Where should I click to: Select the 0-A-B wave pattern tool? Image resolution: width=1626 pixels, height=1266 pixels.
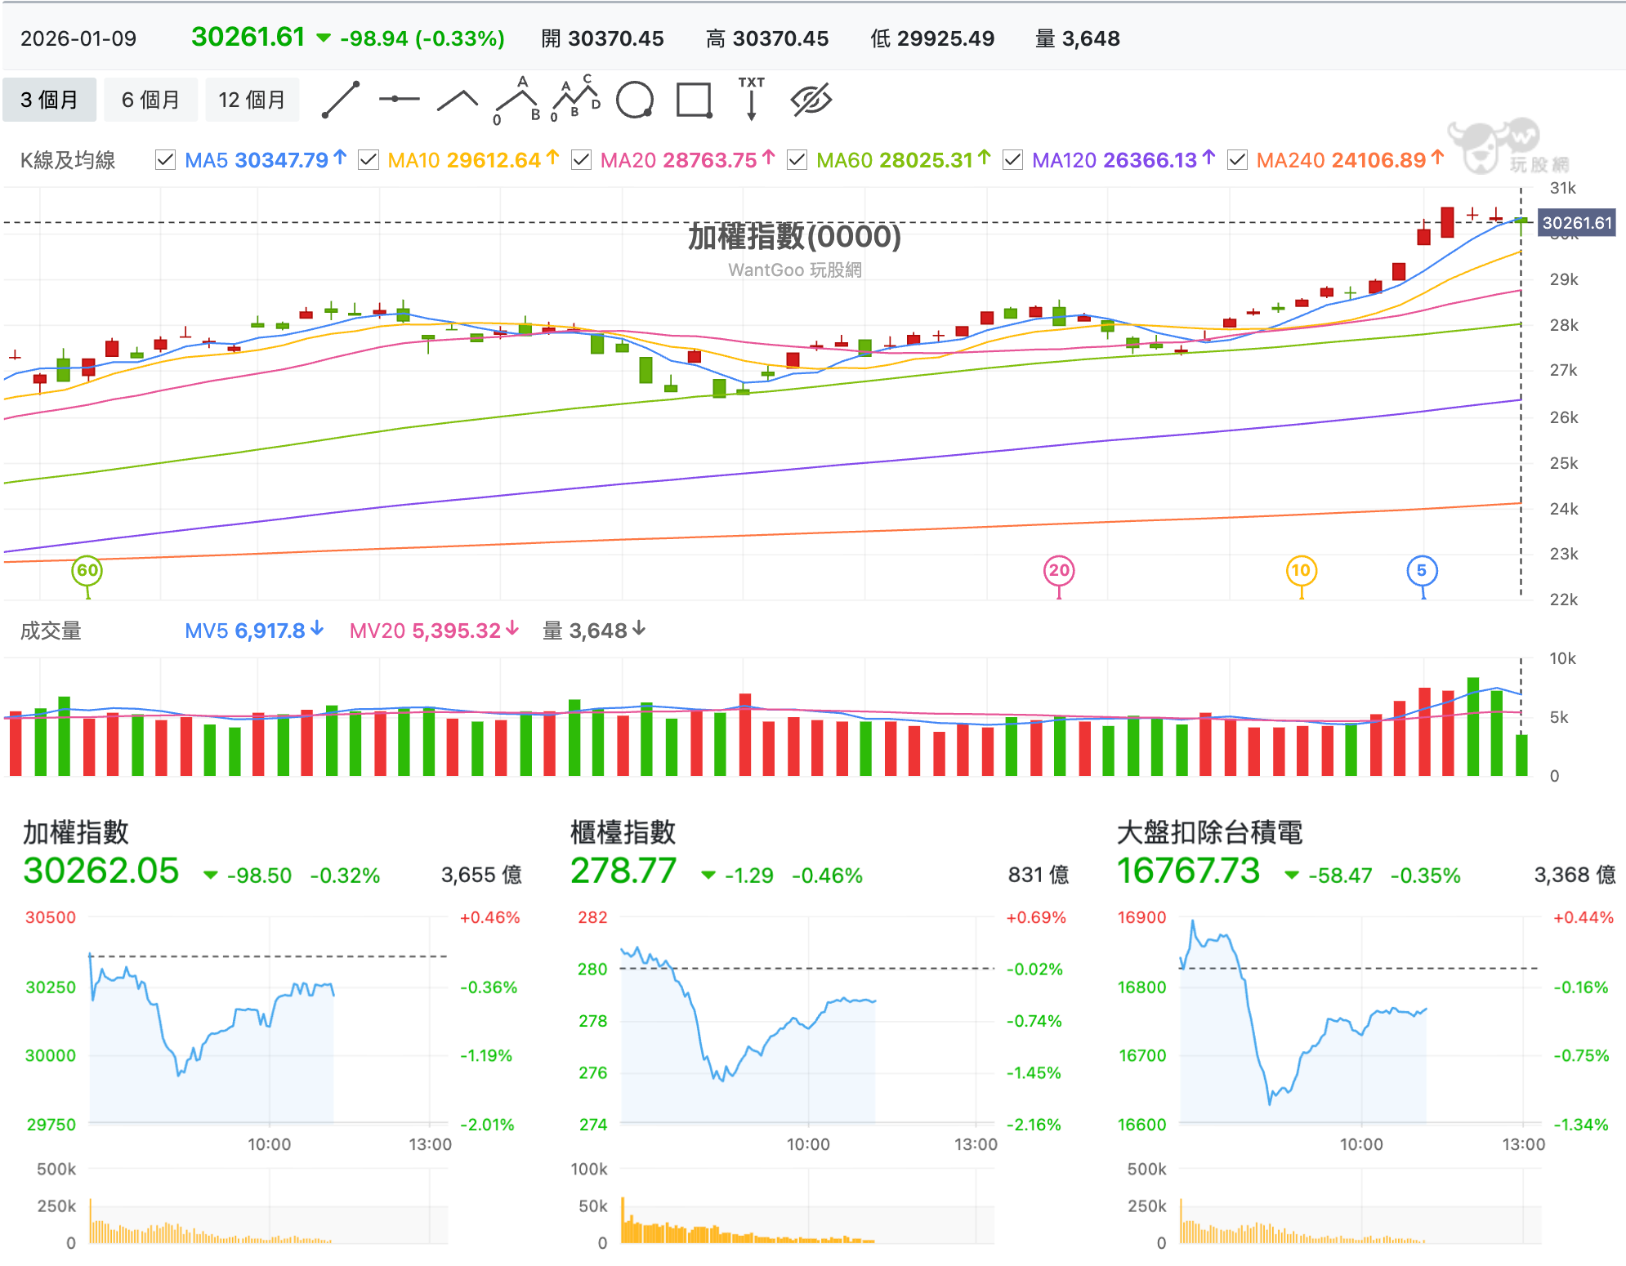pyautogui.click(x=517, y=100)
